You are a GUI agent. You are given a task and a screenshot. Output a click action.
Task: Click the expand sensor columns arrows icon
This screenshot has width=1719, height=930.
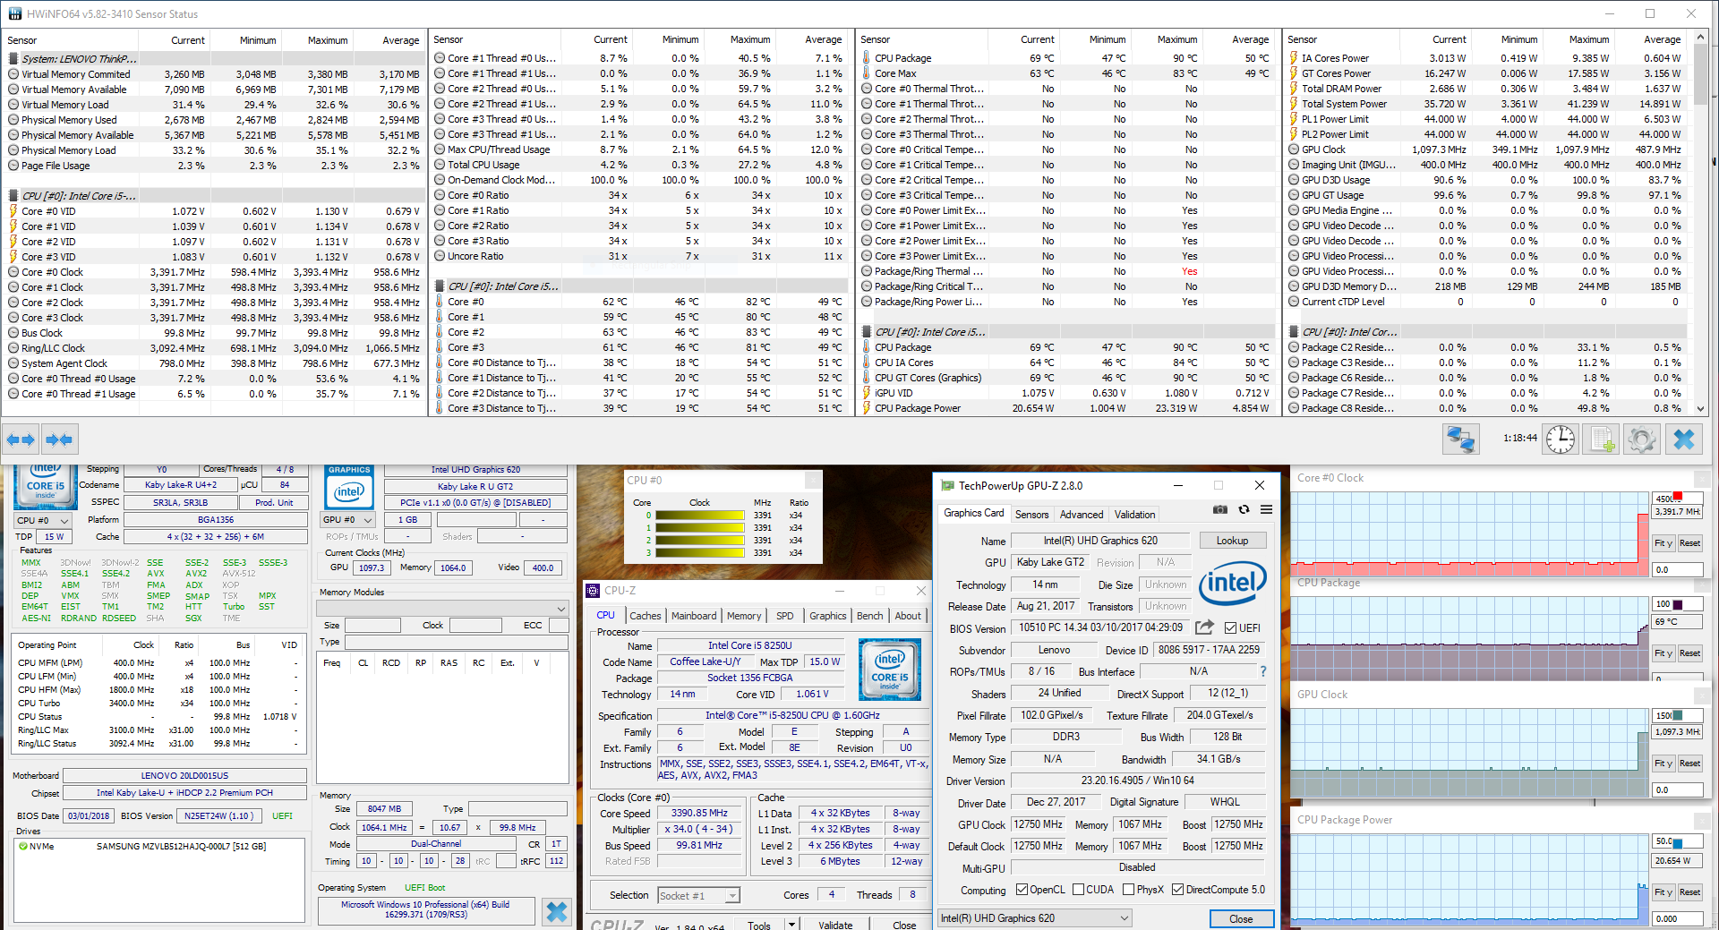pos(21,439)
